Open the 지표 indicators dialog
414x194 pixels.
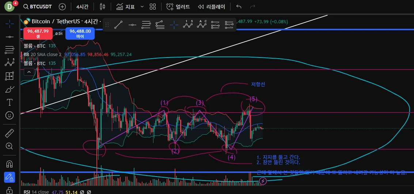coord(126,7)
